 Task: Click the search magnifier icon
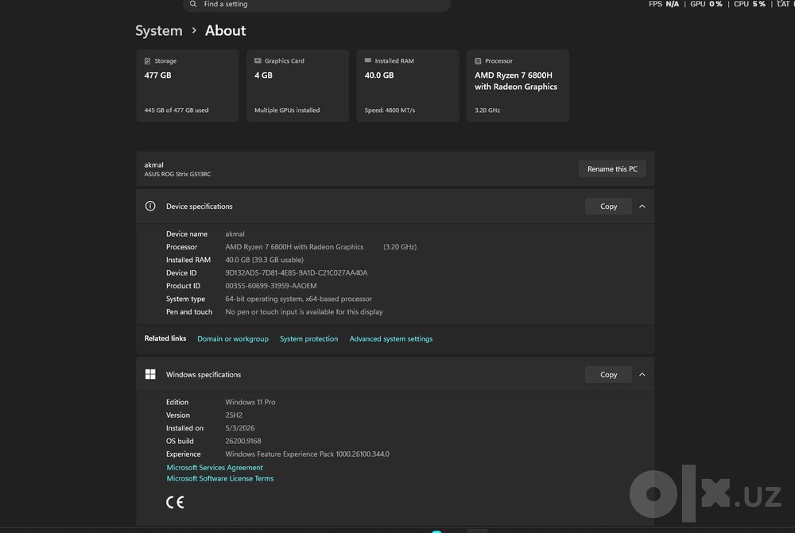193,4
